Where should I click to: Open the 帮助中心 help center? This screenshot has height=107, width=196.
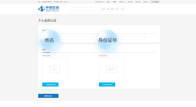[146, 2]
